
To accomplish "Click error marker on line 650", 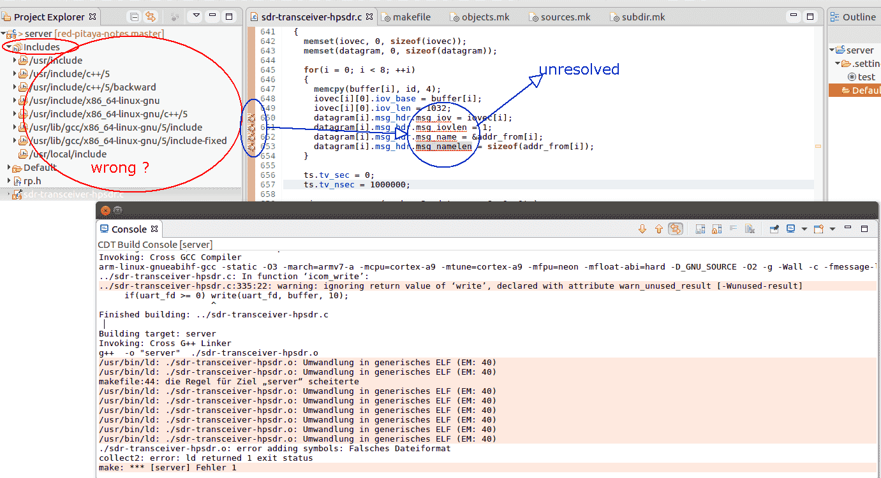I will click(x=251, y=119).
